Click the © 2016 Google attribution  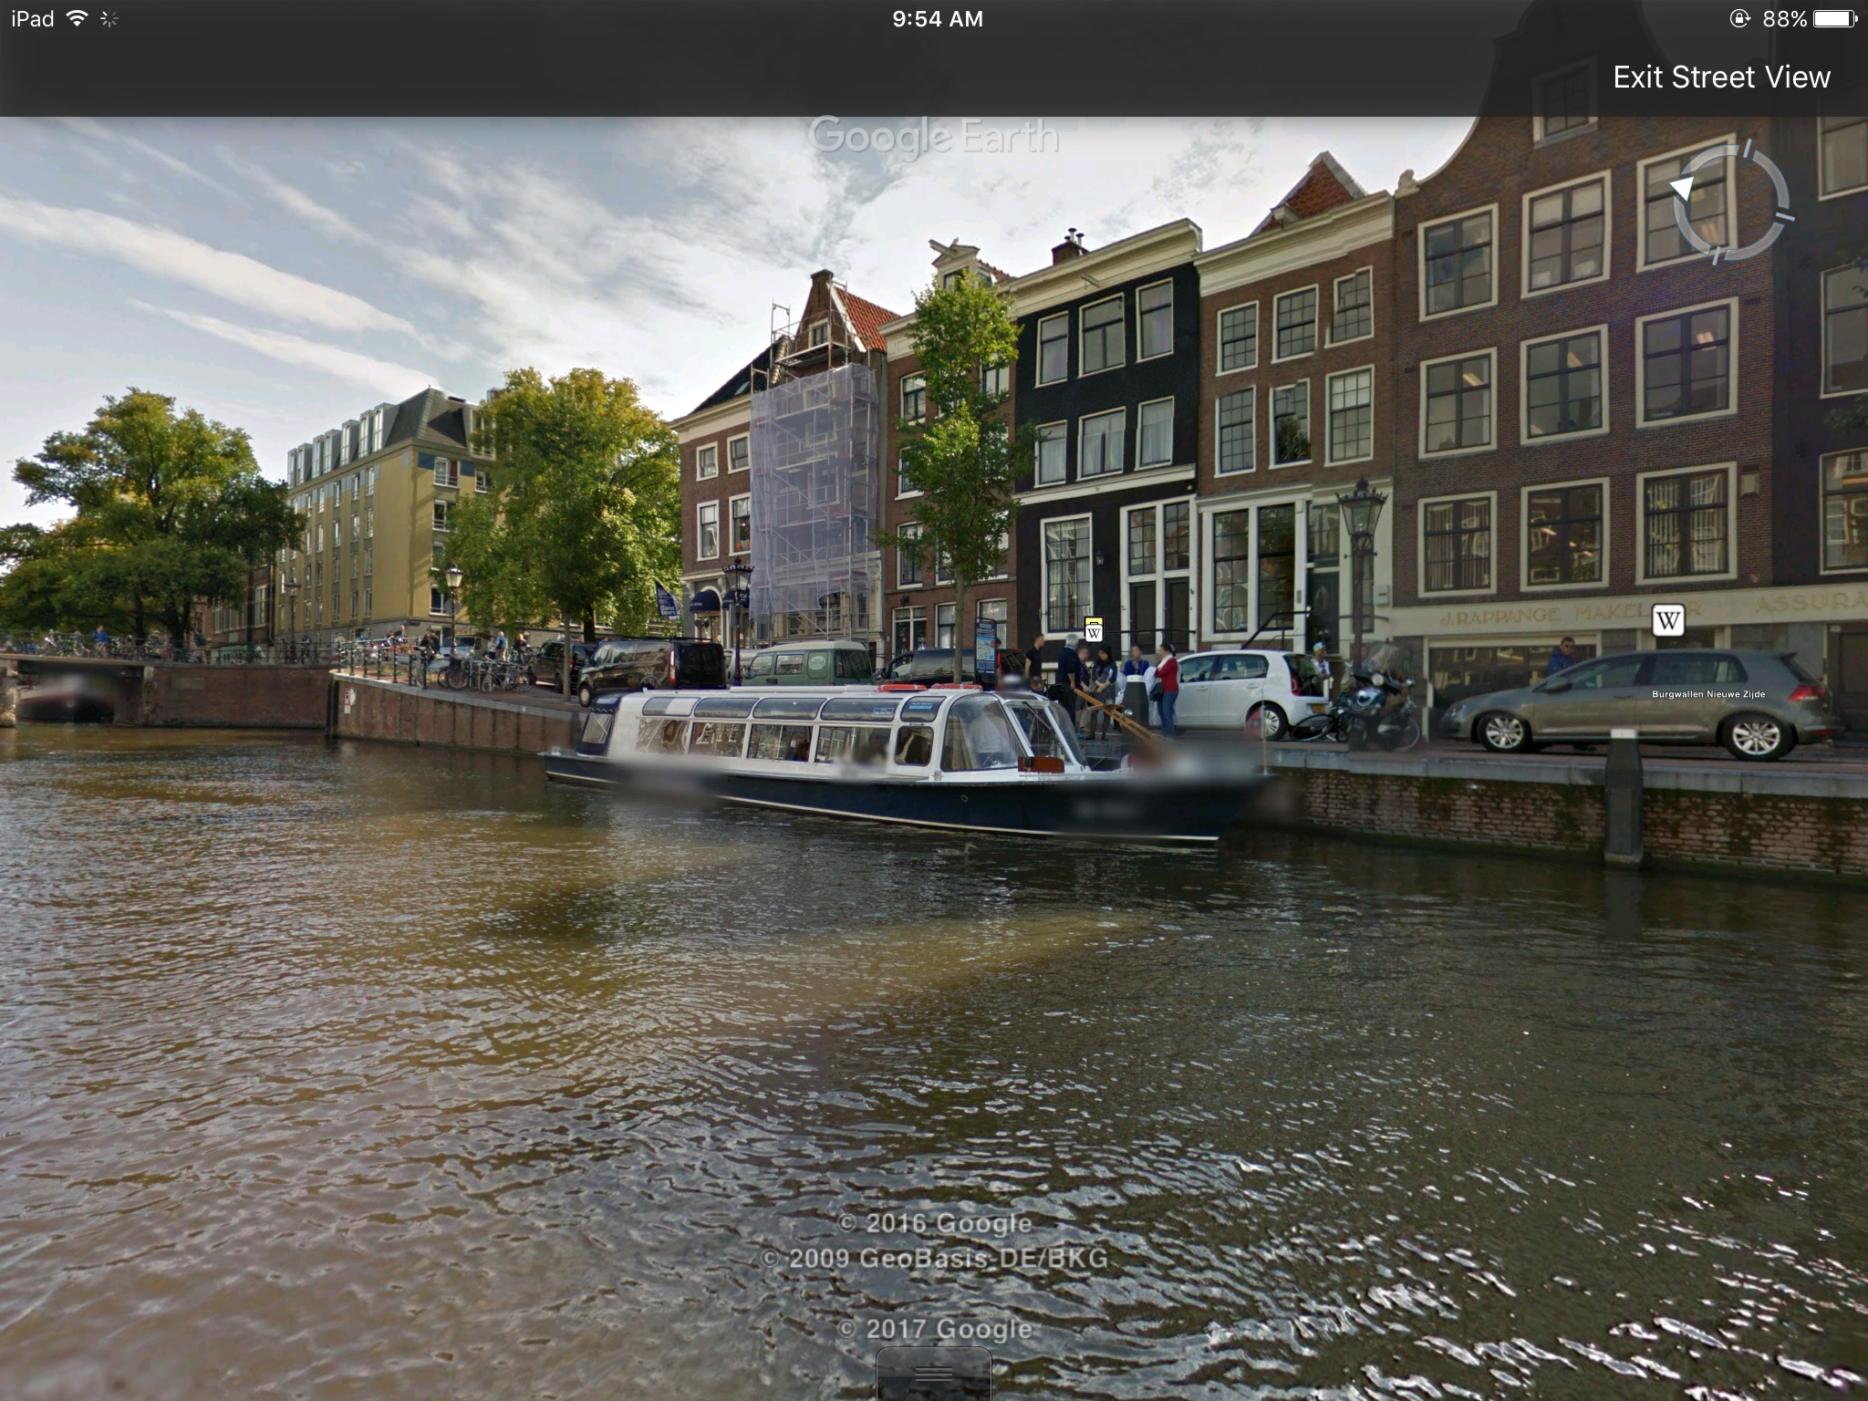pyautogui.click(x=933, y=1223)
